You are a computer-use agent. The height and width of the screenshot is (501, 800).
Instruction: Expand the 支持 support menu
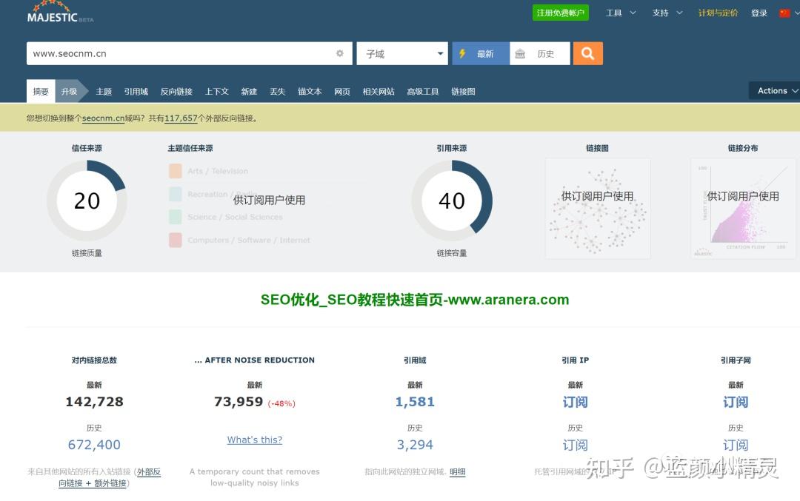pyautogui.click(x=667, y=13)
